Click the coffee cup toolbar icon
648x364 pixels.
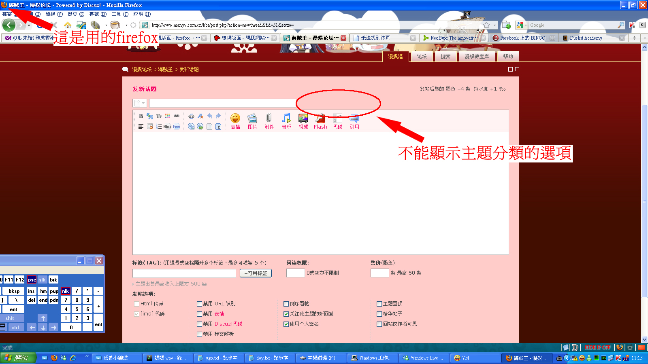[x=115, y=25]
